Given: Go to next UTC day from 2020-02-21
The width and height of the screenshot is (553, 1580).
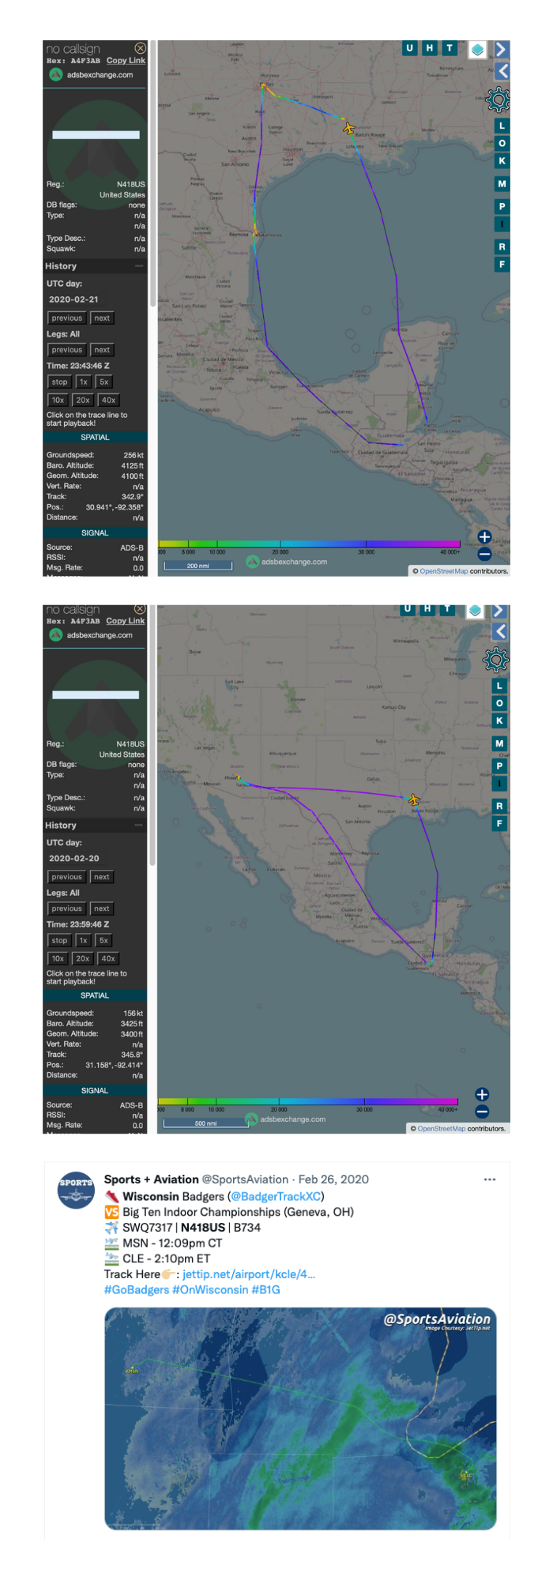Looking at the screenshot, I should point(102,318).
